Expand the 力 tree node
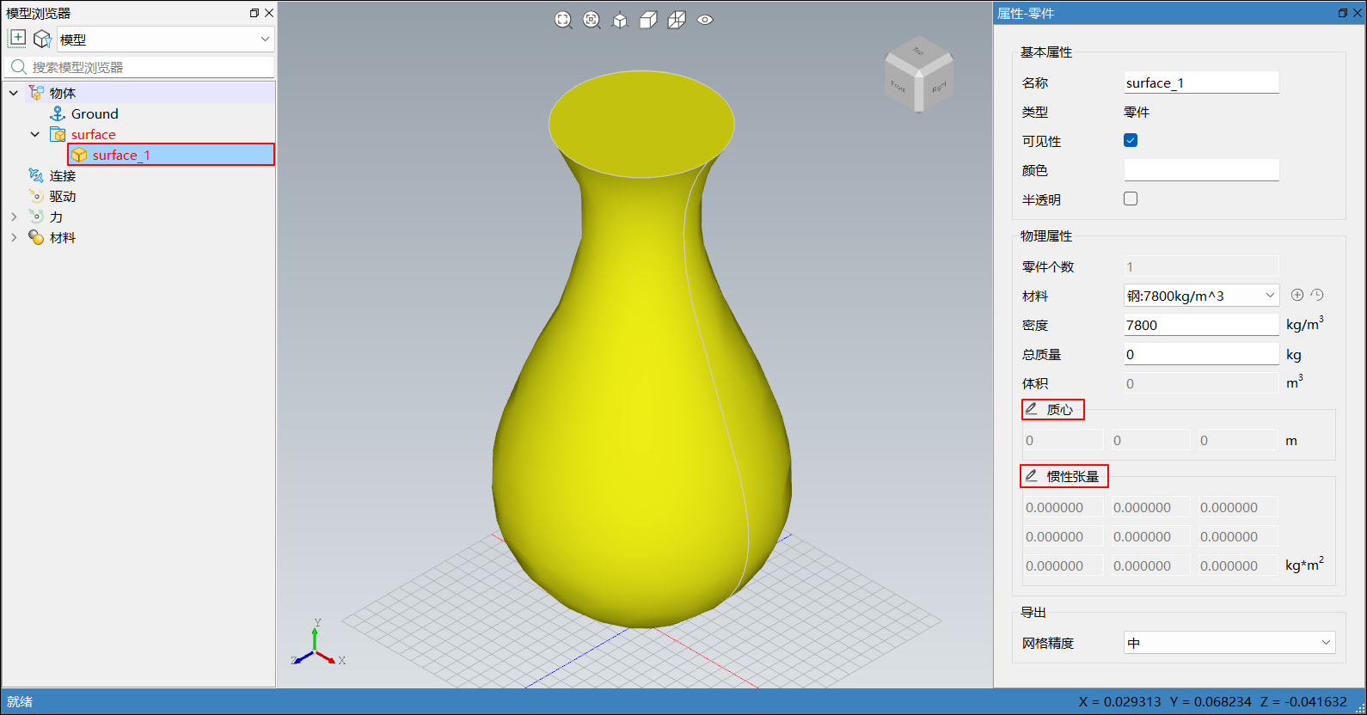 14,217
